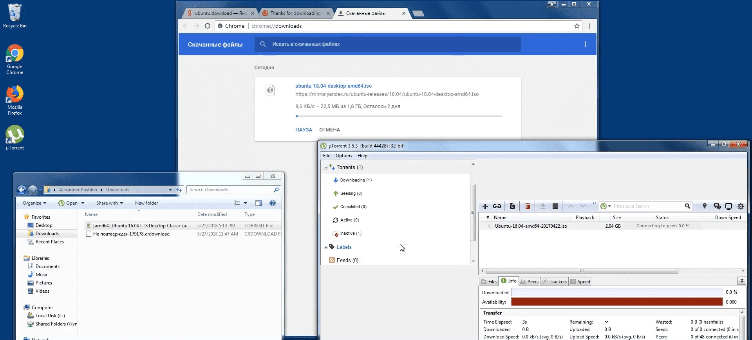Screen dimensions: 752x340
Task: Open uTorrent preferences gear
Action: click(x=741, y=206)
